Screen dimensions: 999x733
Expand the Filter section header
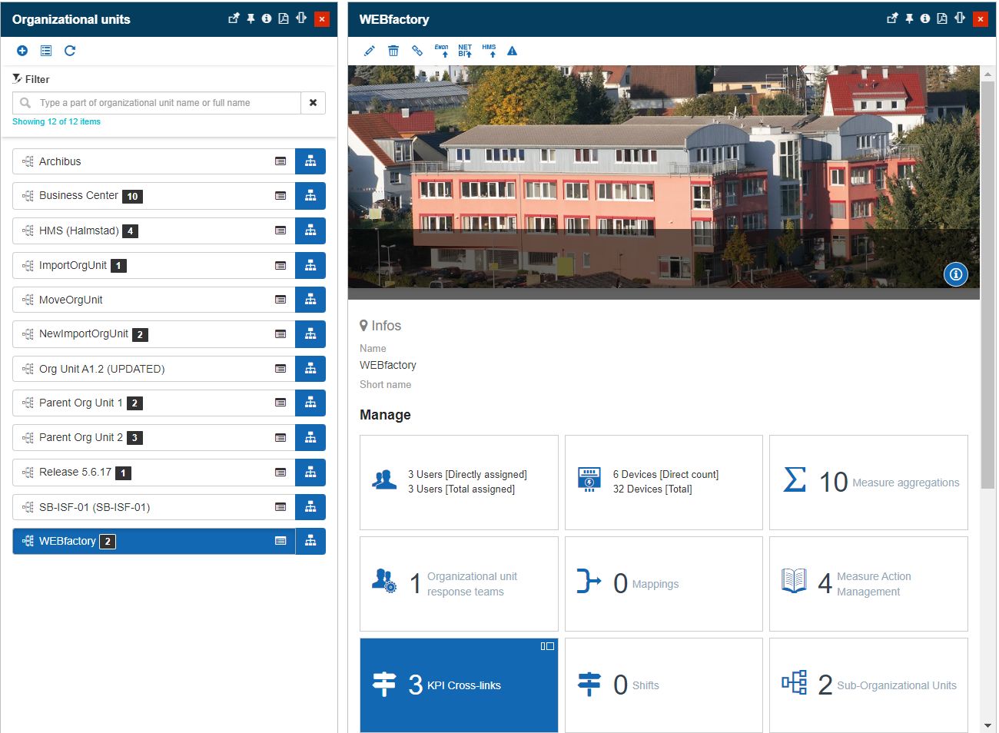coord(32,79)
